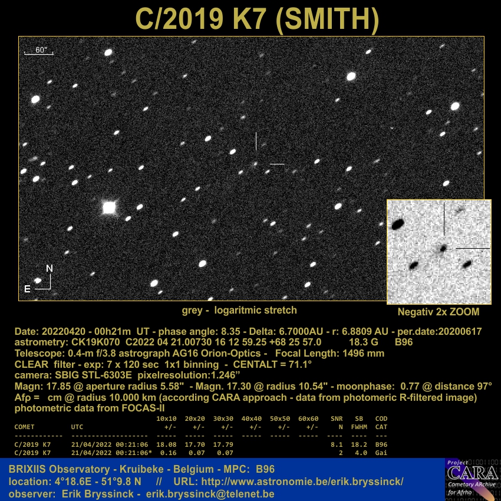The image size is (501, 501).
Task: Click the N/E compass orientation indicator
Action: 44,279
